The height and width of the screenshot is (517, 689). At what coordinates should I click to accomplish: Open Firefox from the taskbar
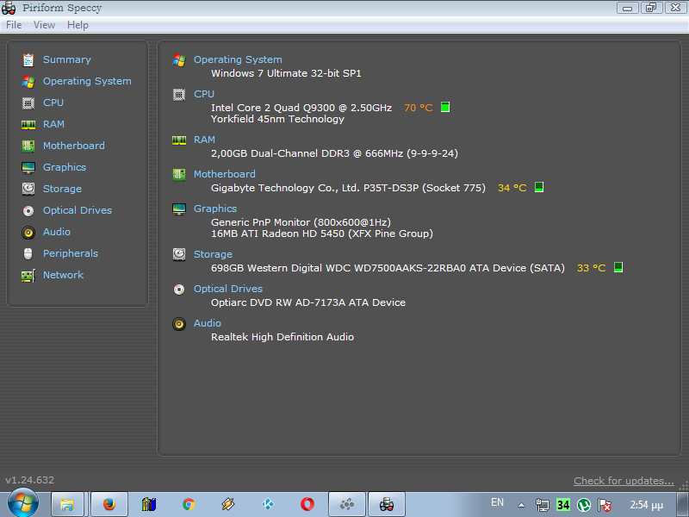109,504
